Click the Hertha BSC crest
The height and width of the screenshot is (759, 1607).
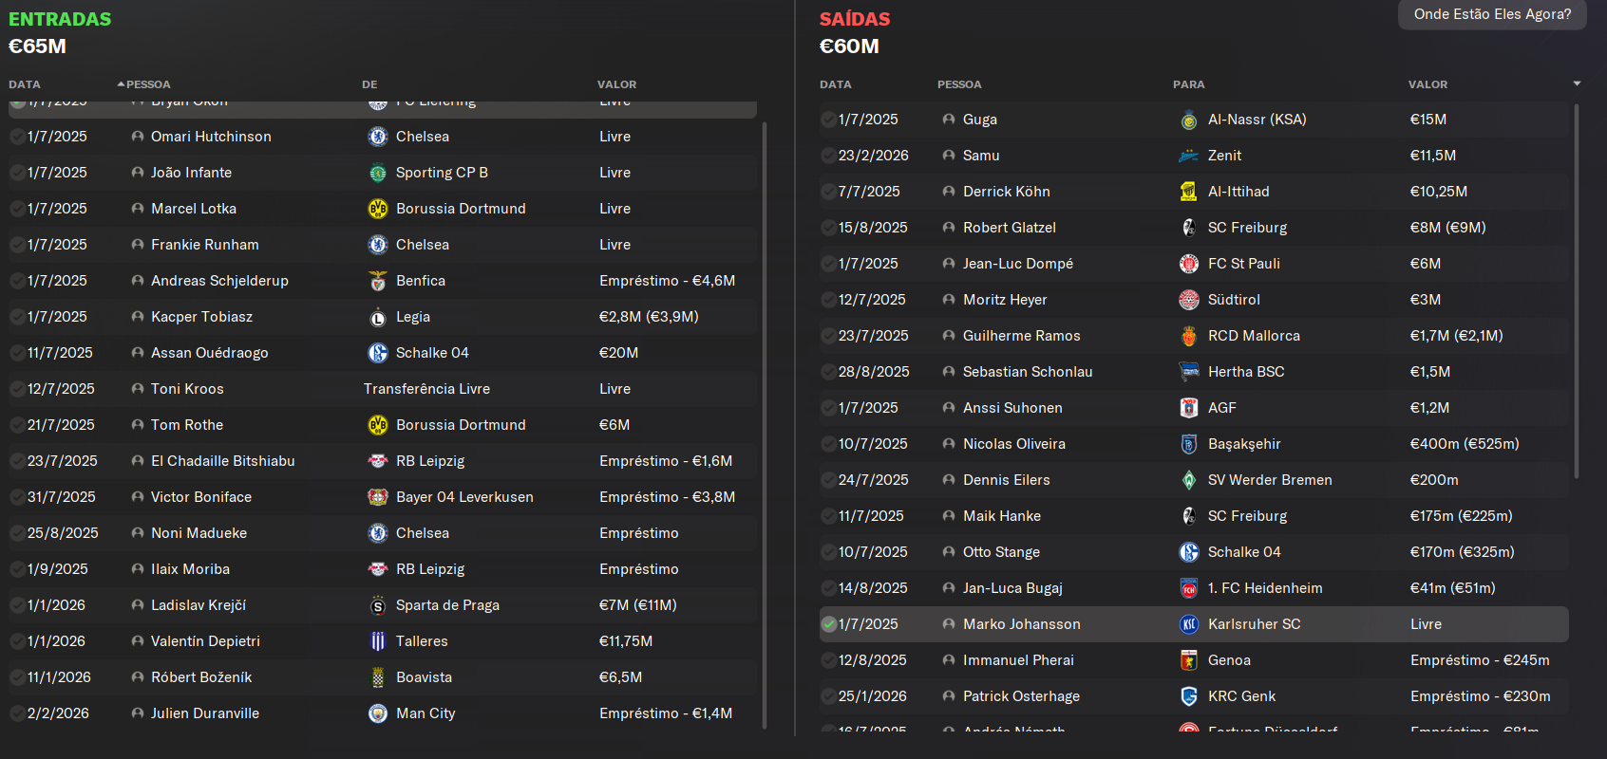[1189, 372]
